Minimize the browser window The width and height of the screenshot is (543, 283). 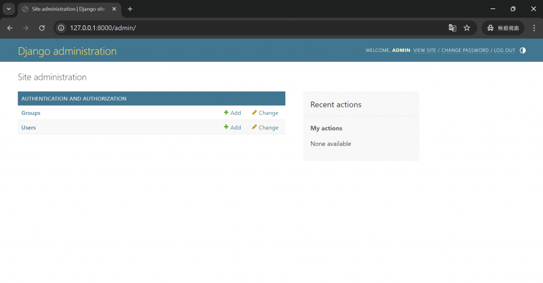point(493,9)
